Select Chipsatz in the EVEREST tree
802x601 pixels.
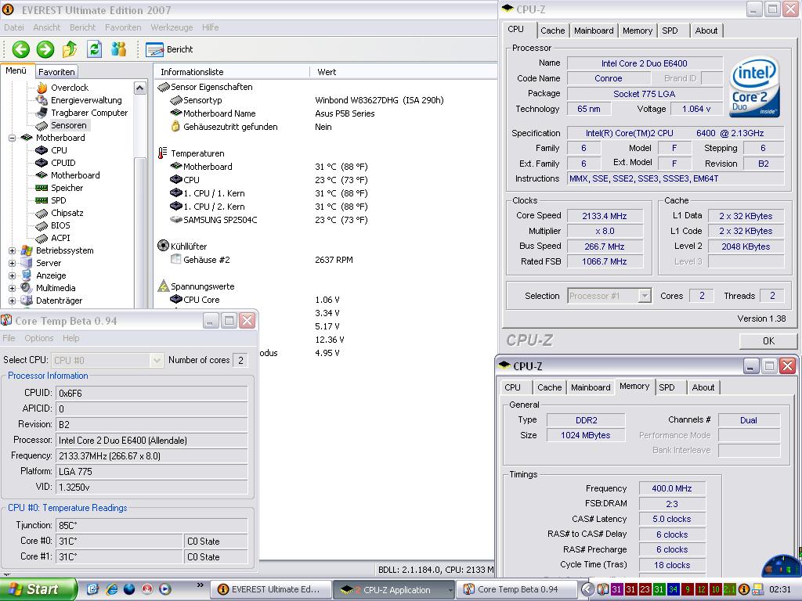click(x=67, y=213)
